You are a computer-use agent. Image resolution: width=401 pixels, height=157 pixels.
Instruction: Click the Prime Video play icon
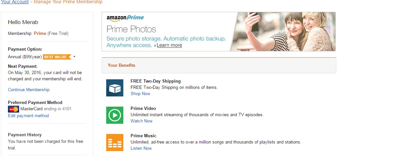pos(114,115)
